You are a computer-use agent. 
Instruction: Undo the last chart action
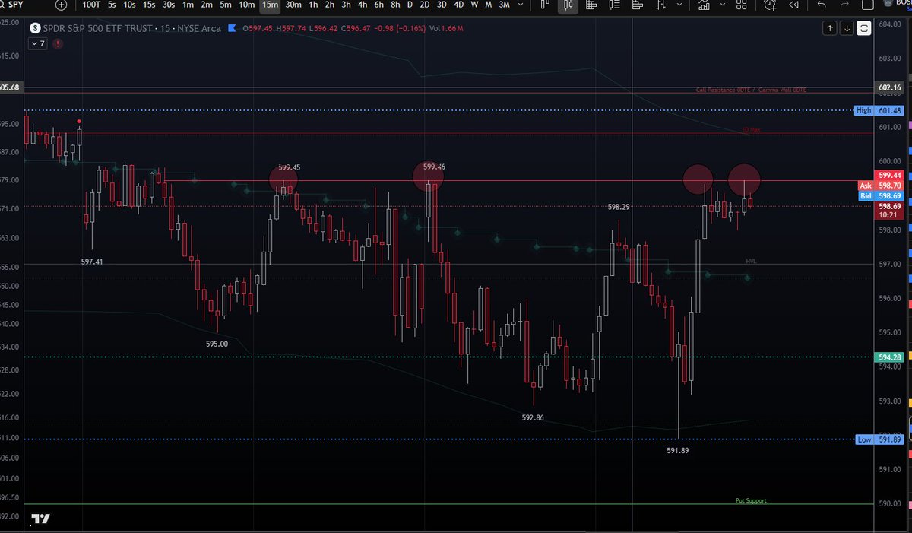pos(822,6)
